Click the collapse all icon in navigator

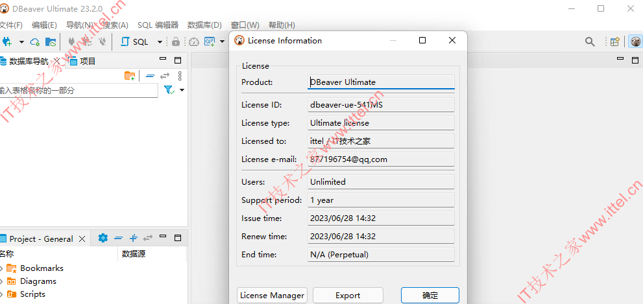pos(150,76)
